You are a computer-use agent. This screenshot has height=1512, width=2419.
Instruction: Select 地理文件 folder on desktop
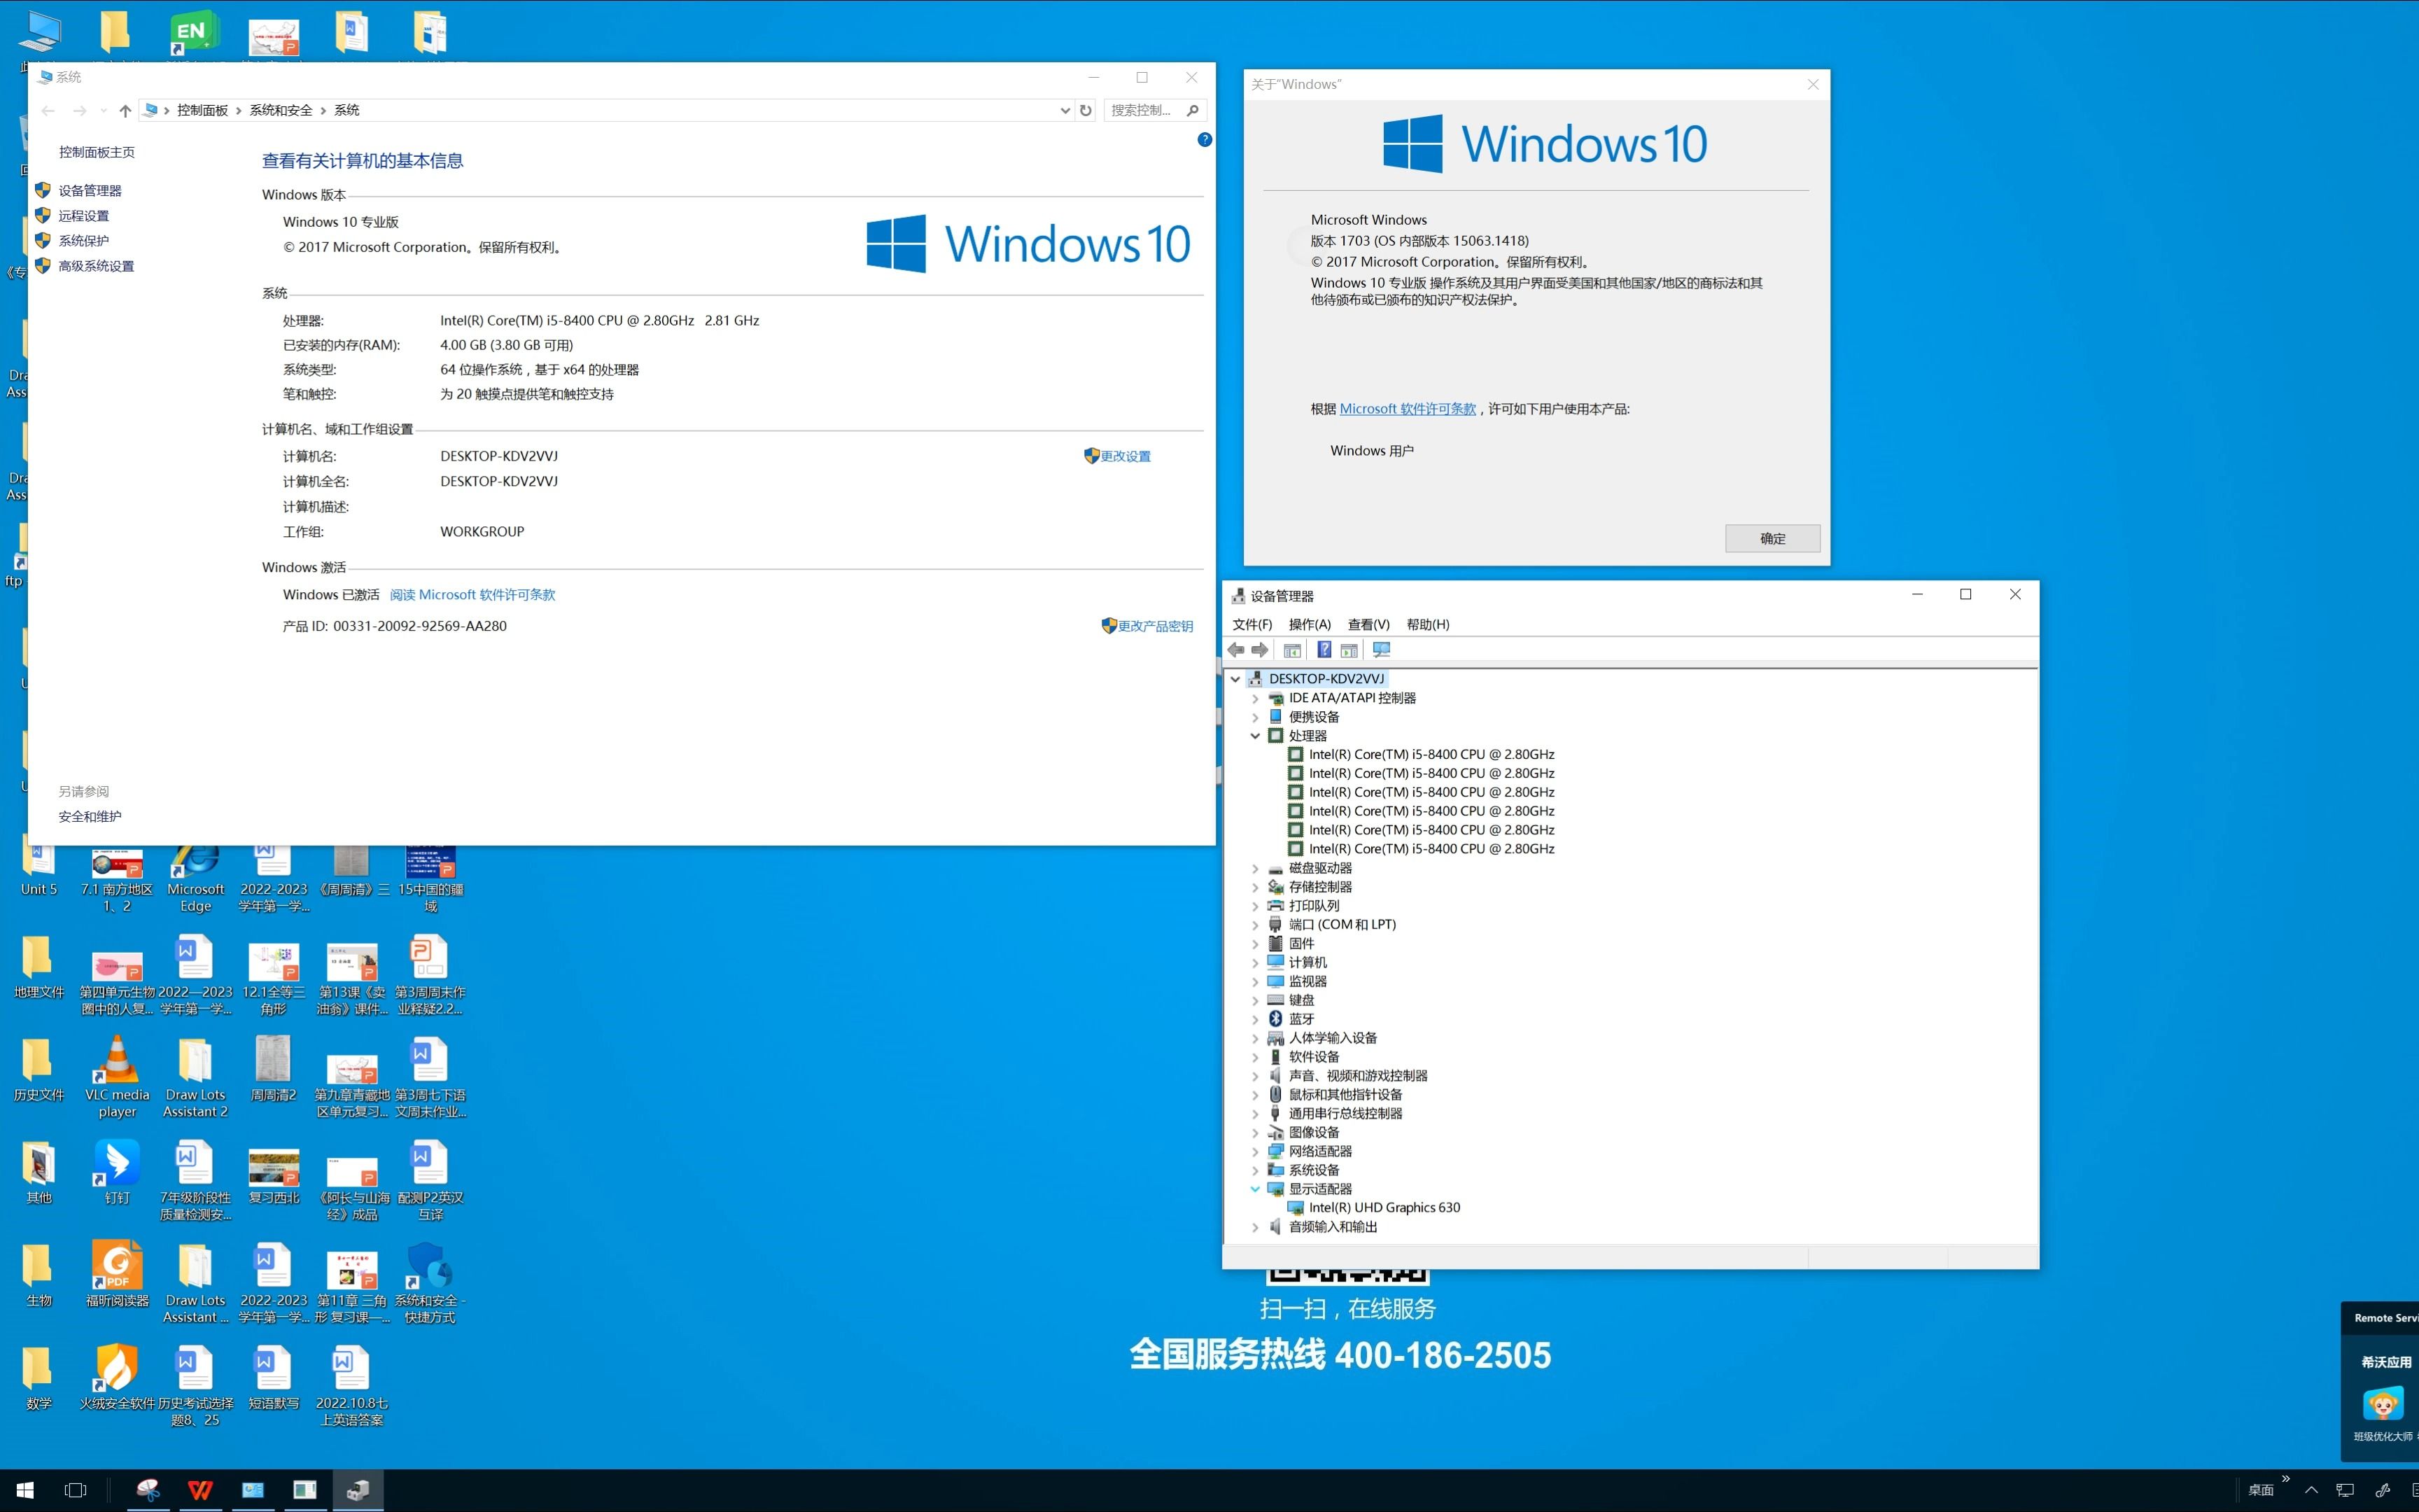pyautogui.click(x=38, y=967)
